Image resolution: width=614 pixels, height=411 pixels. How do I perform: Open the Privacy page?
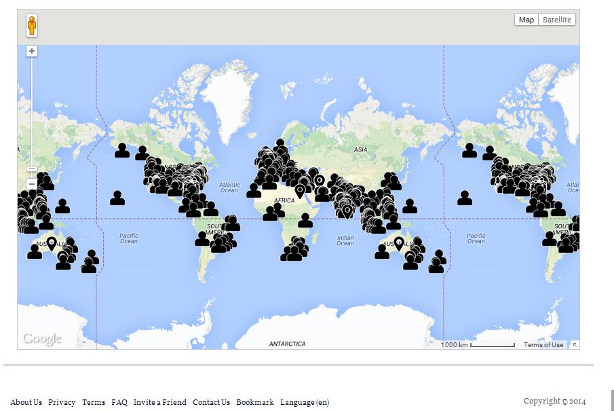click(x=62, y=402)
